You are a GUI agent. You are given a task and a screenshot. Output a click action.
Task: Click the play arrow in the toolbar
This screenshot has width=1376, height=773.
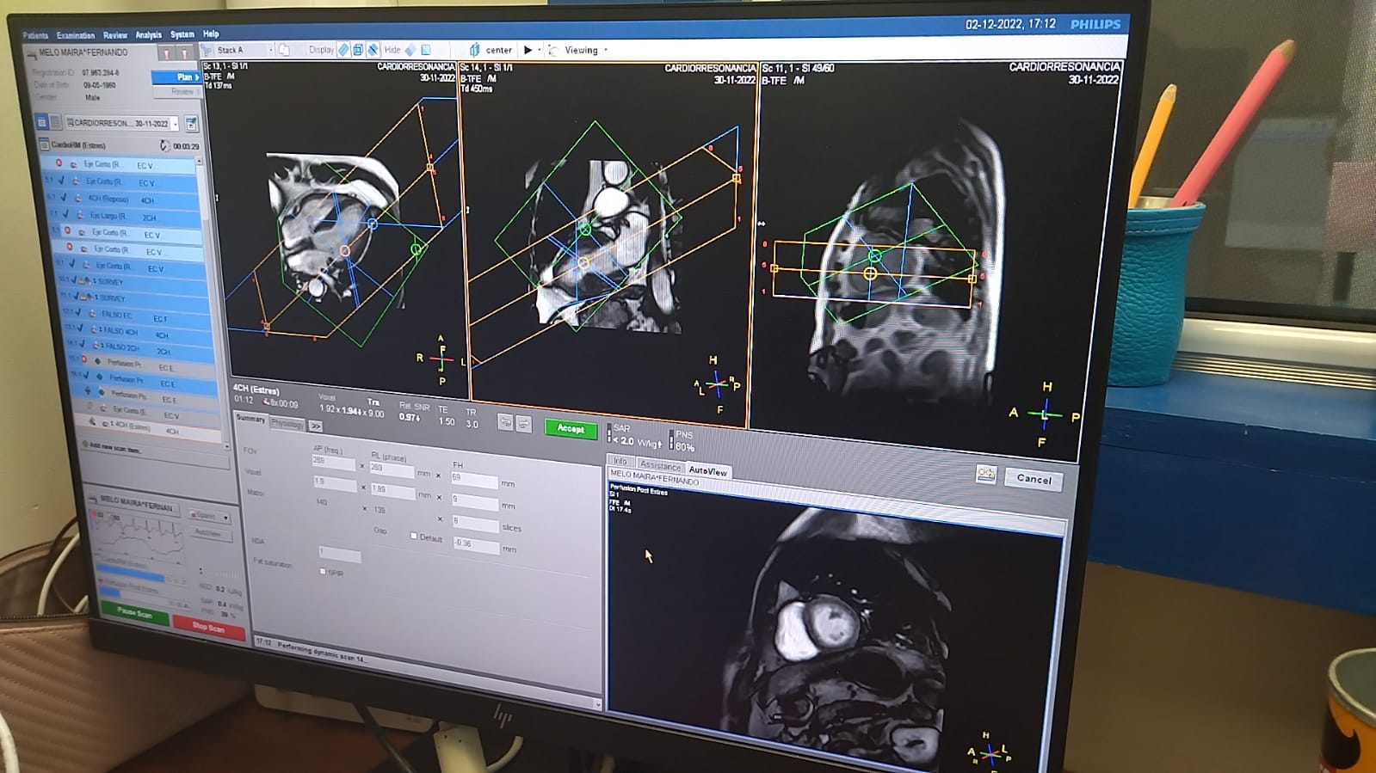[x=528, y=50]
